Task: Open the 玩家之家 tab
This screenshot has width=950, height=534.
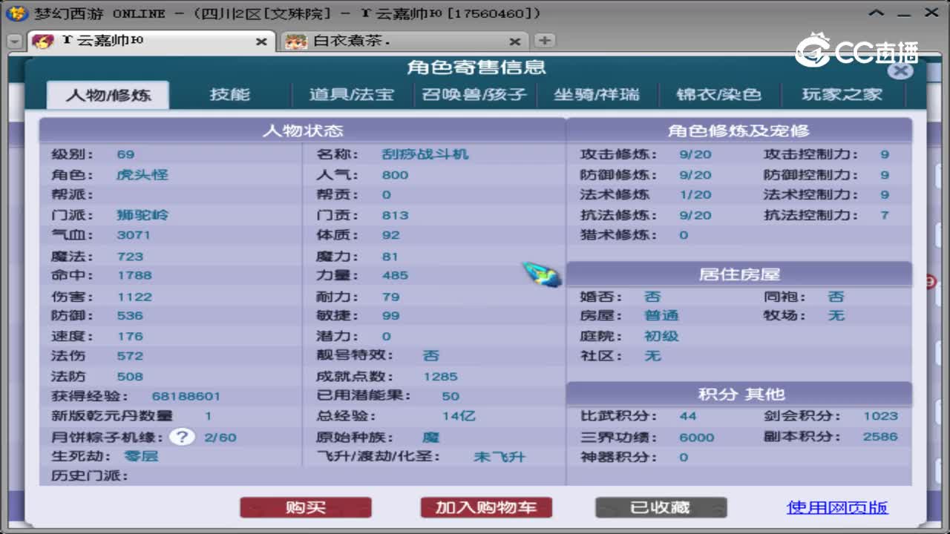Action: (842, 95)
